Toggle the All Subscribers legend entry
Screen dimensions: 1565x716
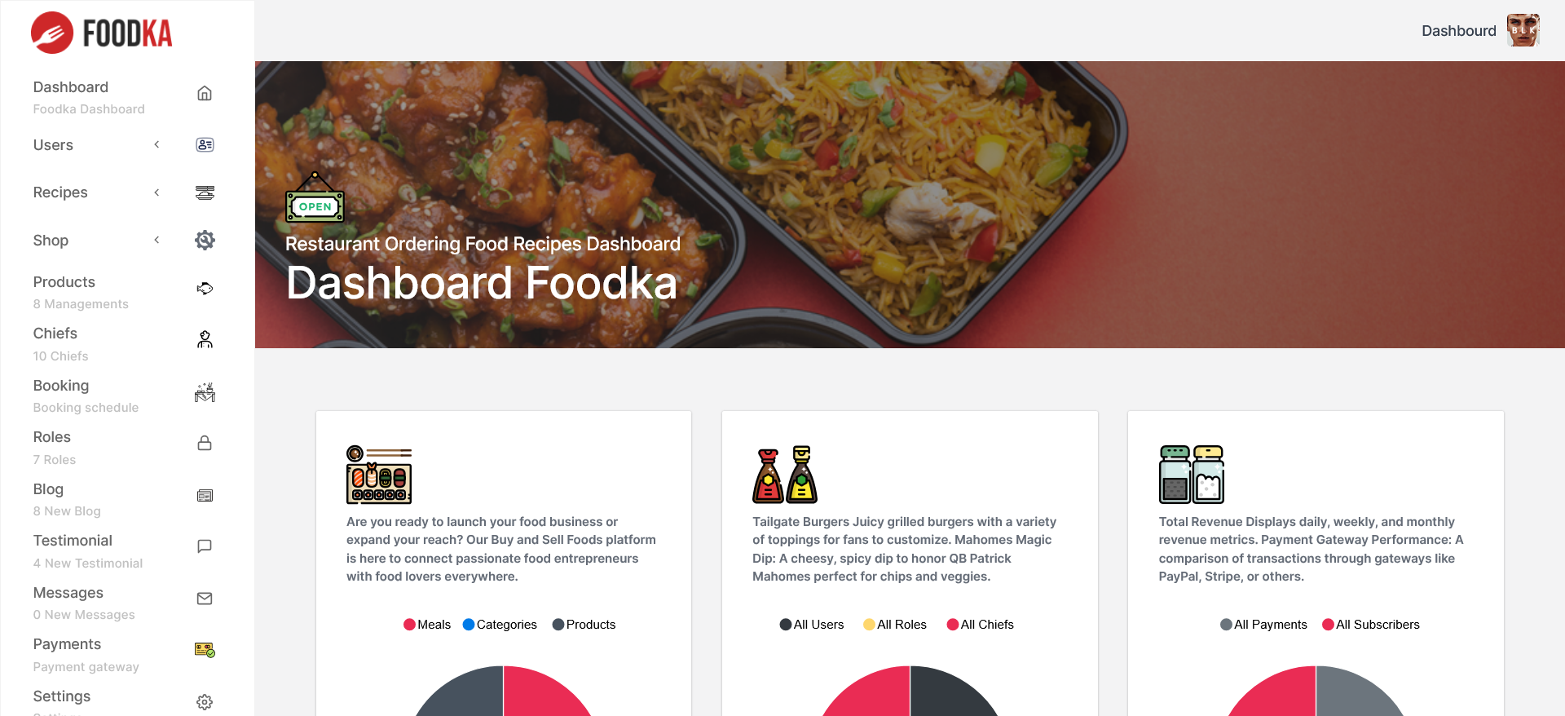click(1371, 625)
